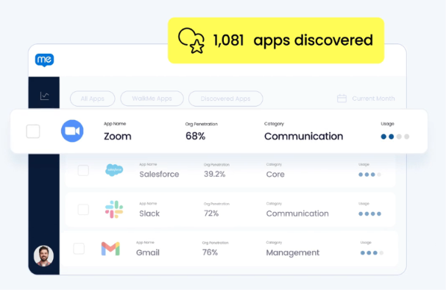Screen dimensions: 446x290
Task: Check the Zoom row checkbox
Action: (33, 131)
